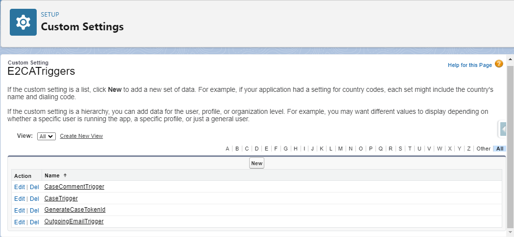Image resolution: width=514 pixels, height=237 pixels.
Task: Sort by the Name column arrow
Action: 65,175
